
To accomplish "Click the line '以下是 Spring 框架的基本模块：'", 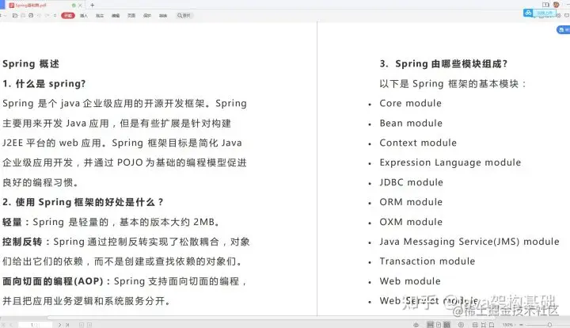I will tap(453, 84).
